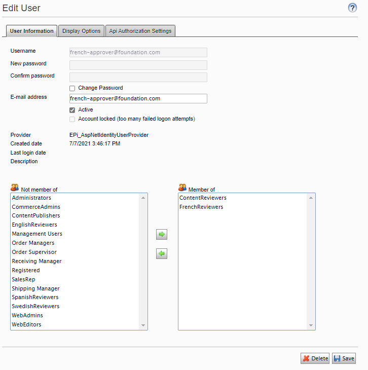Select FrenchReviewers in Member of list
This screenshot has width=368, height=370.
click(201, 207)
